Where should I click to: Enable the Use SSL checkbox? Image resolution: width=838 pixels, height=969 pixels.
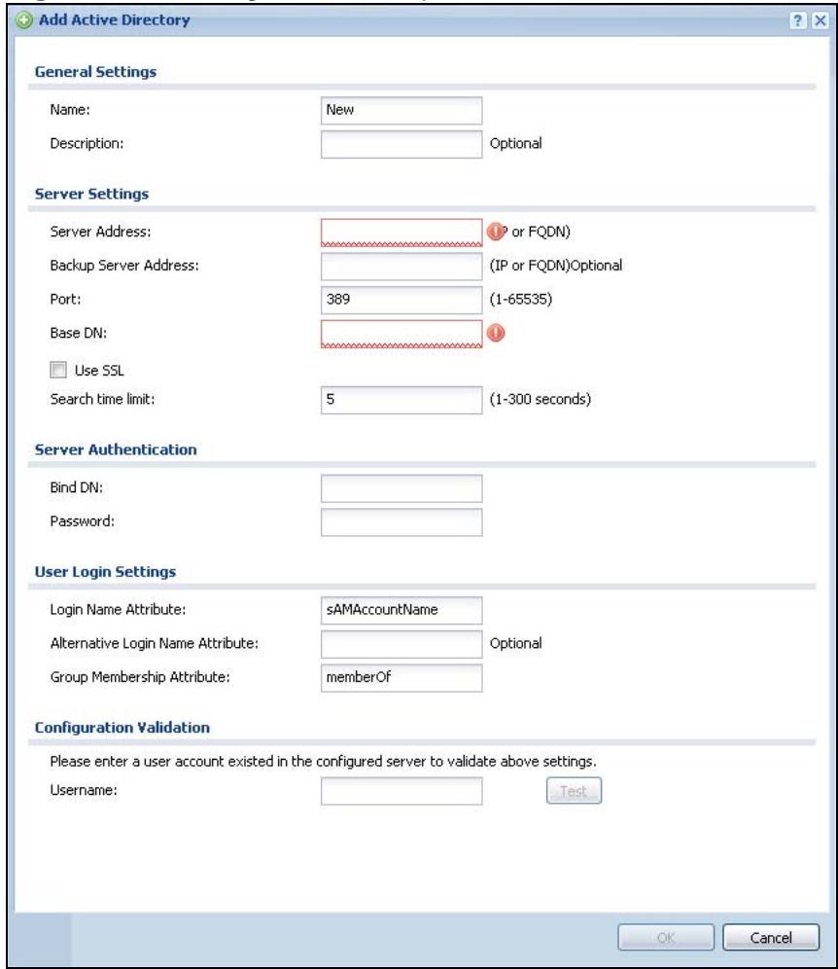point(58,370)
